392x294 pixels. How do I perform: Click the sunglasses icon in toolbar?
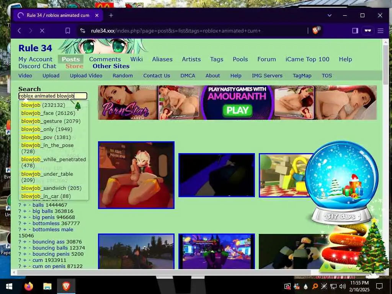point(368,31)
